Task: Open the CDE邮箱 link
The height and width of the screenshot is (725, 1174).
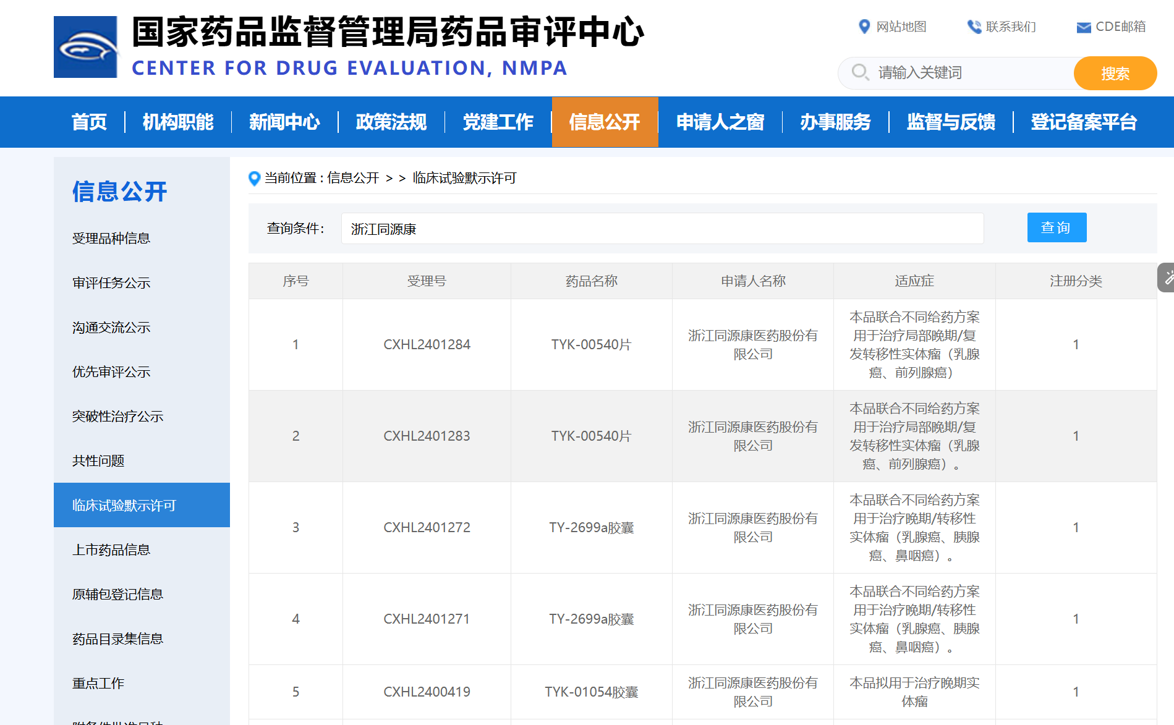Action: coord(1121,27)
